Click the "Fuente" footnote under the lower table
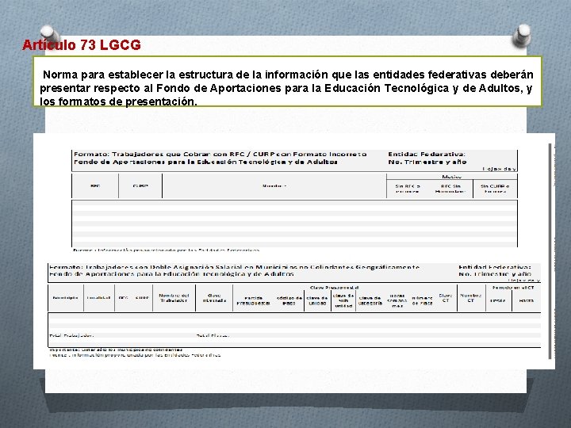 (135, 355)
